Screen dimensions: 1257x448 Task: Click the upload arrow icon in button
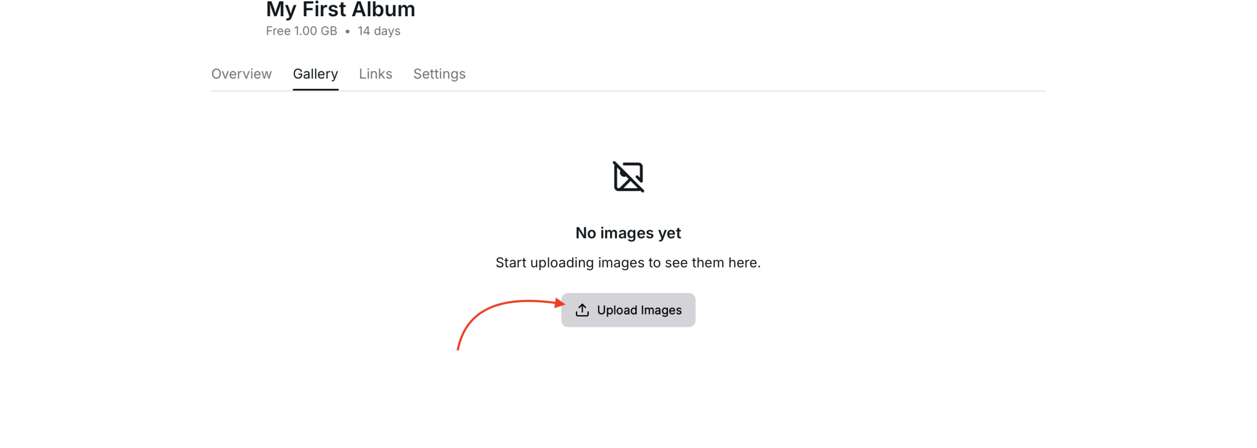pyautogui.click(x=582, y=310)
